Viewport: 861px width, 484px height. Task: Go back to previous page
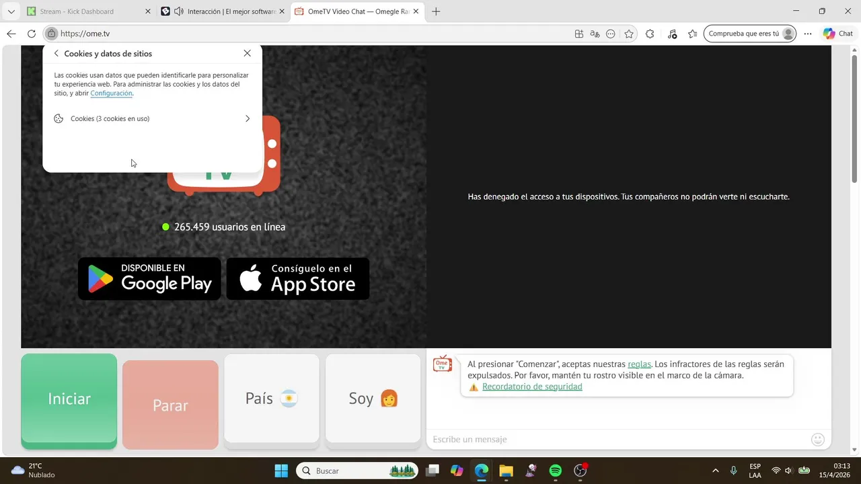11,34
